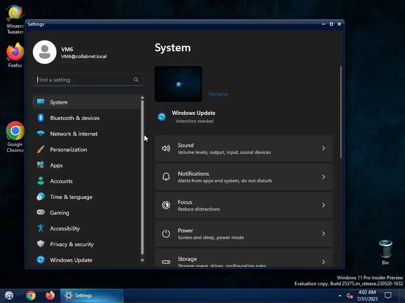Choose the Personalization paintbrush icon
Viewport: 405px width, 303px height.
(x=41, y=149)
